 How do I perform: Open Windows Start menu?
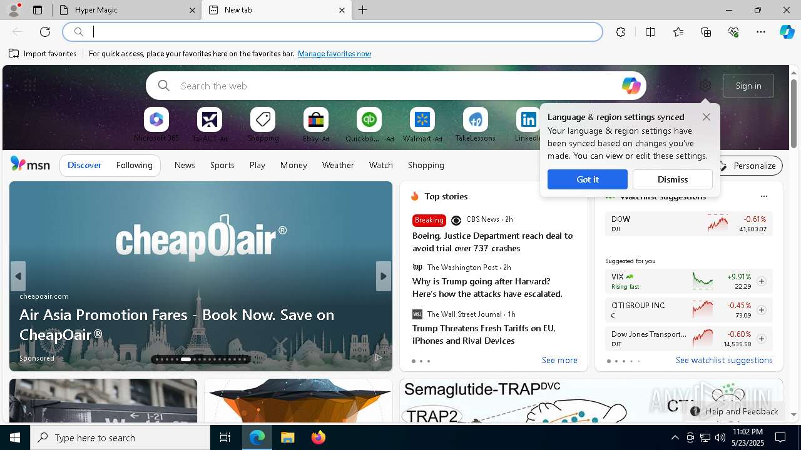pos(15,437)
